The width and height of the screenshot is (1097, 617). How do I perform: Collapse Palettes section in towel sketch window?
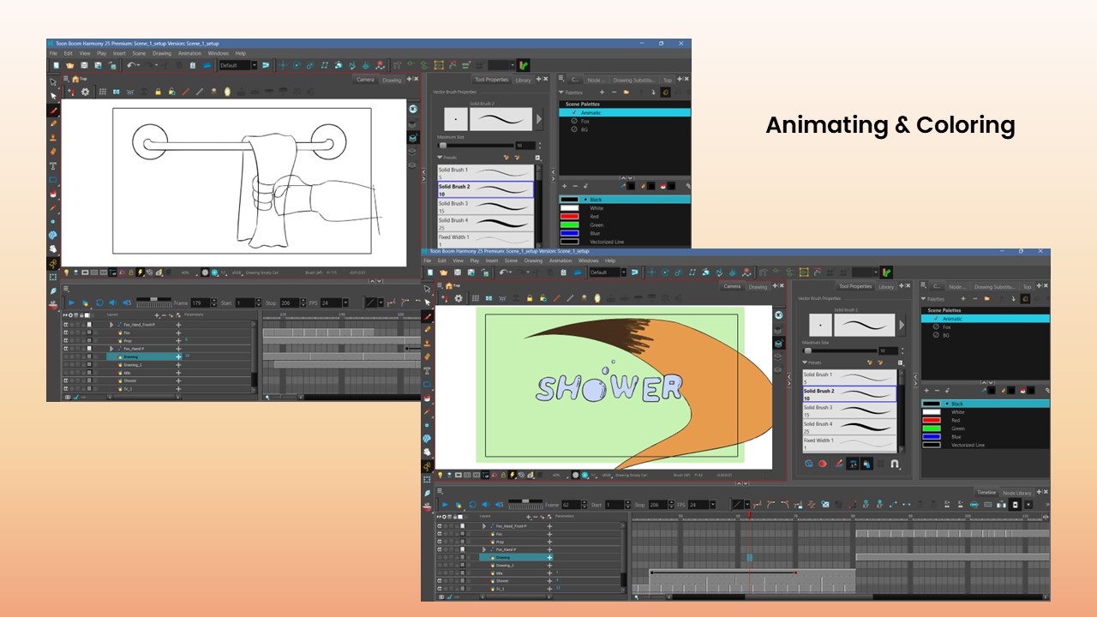[561, 92]
